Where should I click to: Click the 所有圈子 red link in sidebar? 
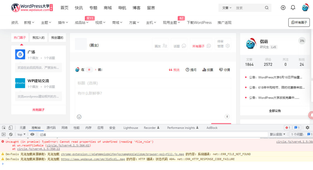coord(38,110)
